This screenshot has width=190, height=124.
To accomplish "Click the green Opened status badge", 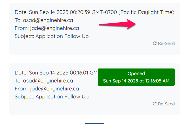I will [x=136, y=77].
